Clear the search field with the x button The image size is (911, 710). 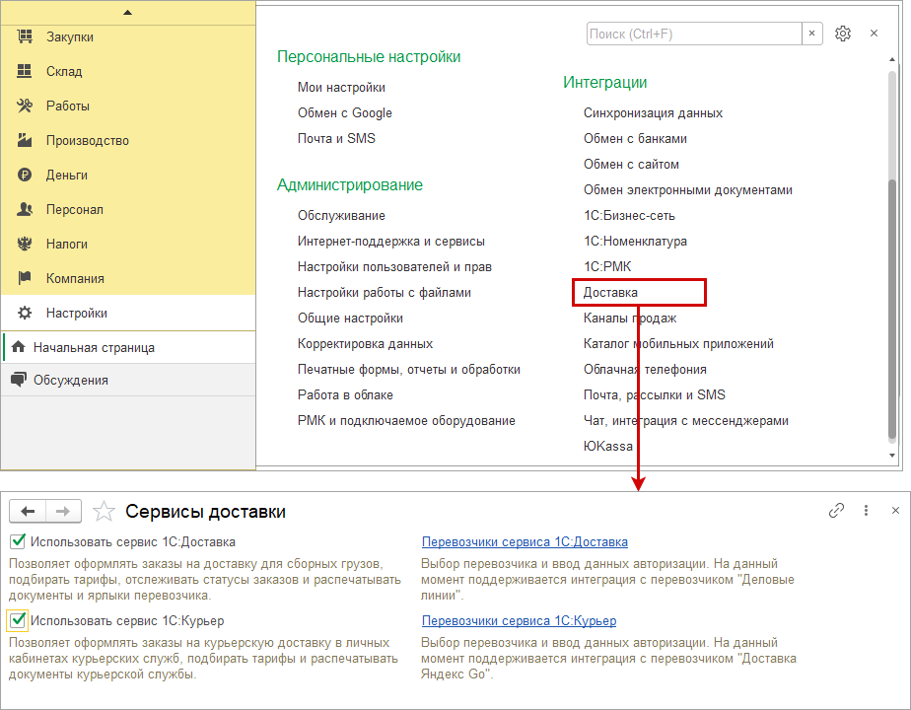pos(811,34)
